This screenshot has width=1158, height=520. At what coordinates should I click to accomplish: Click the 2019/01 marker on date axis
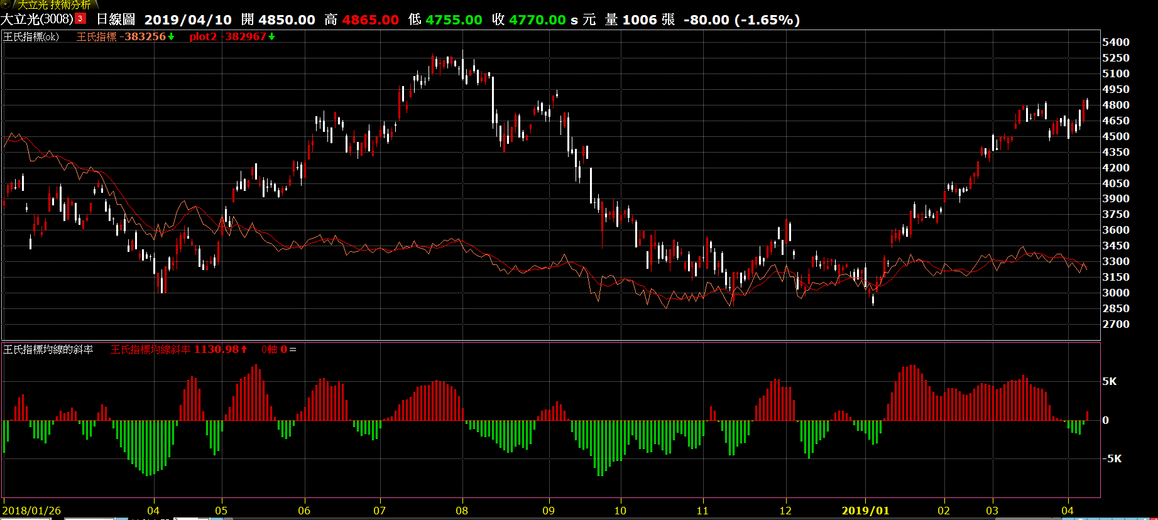point(865,511)
